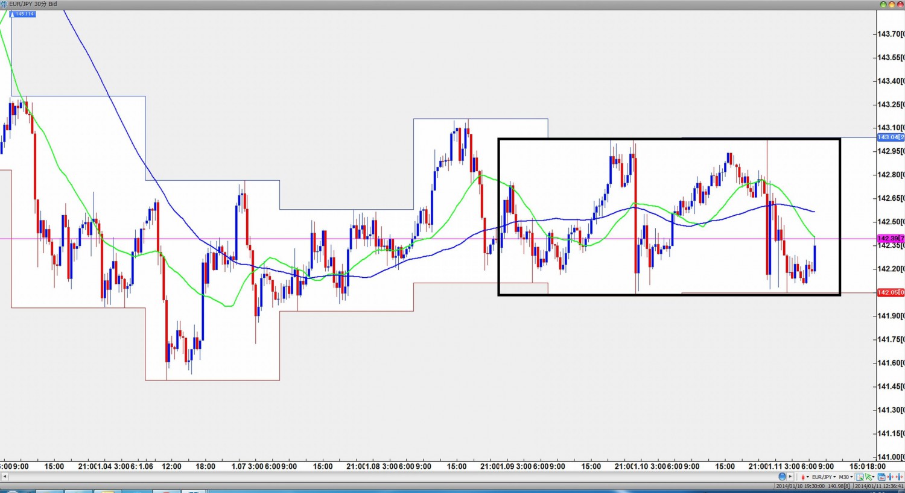Click the red close button top right

[900, 4]
